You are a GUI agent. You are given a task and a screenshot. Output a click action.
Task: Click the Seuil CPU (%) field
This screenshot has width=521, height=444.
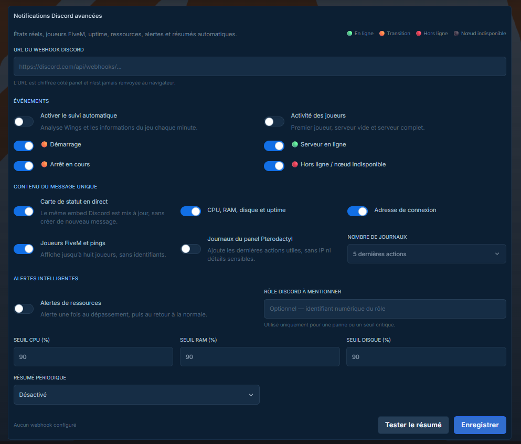(93, 356)
